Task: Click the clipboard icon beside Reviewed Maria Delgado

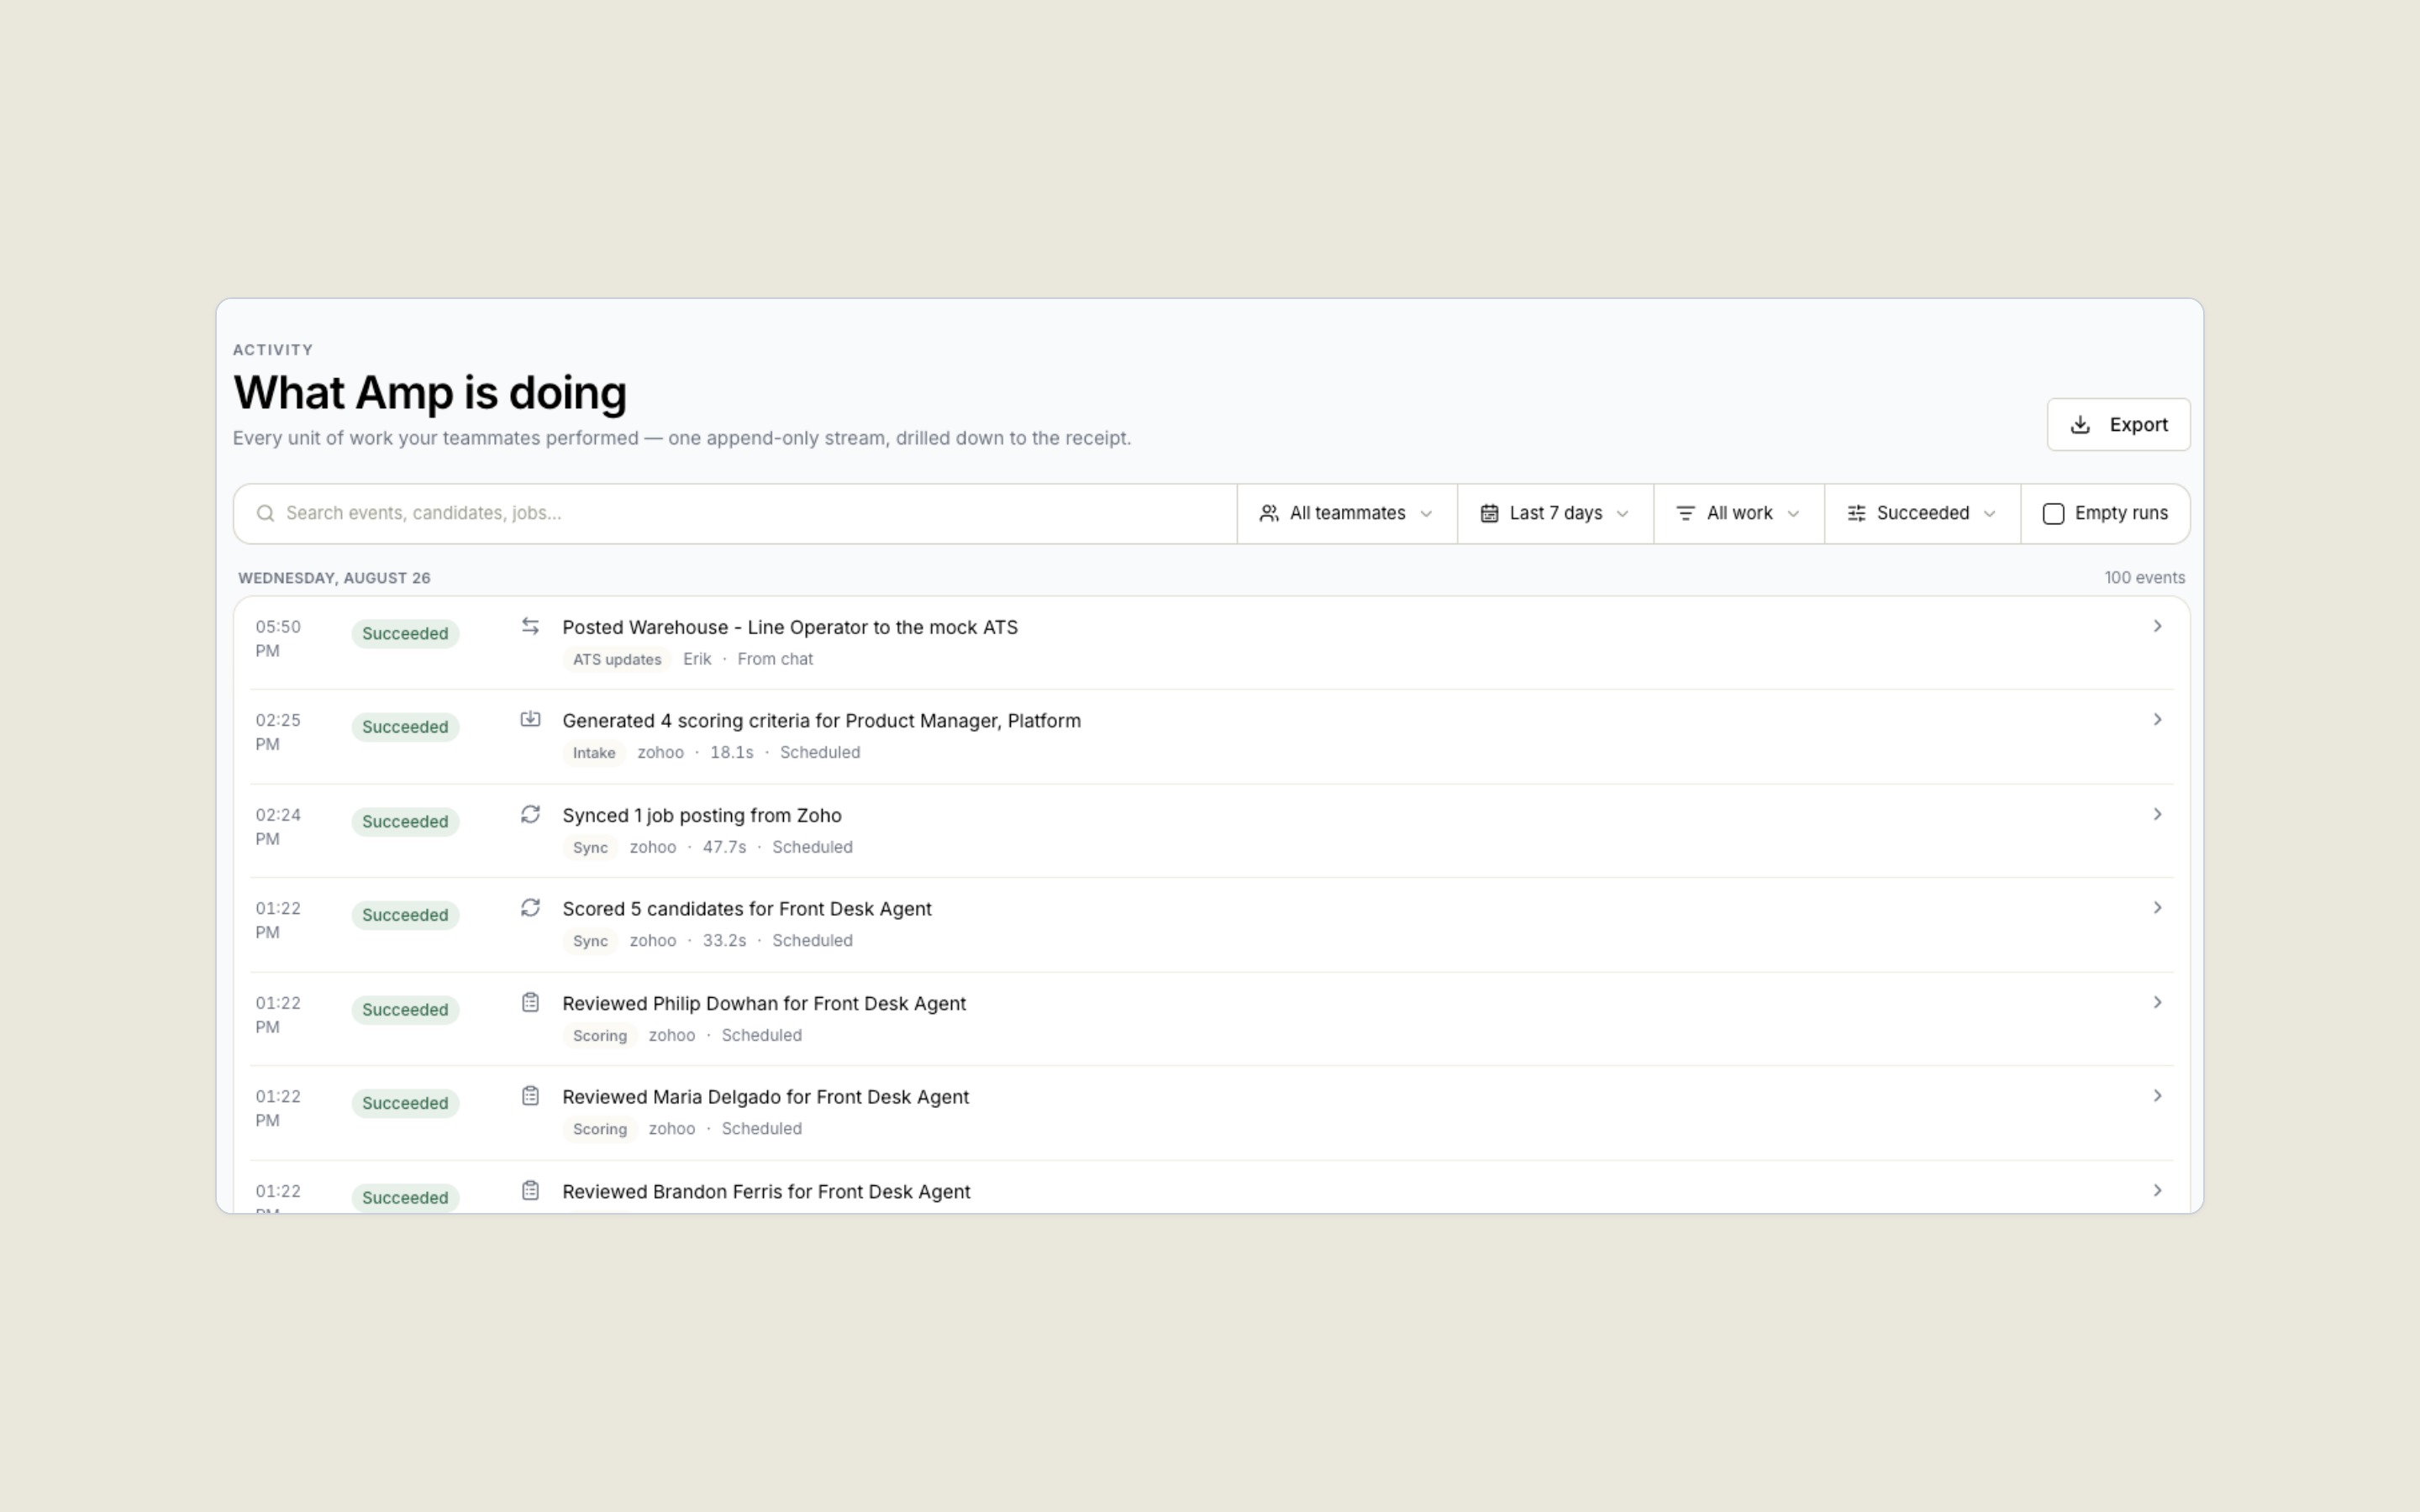Action: pos(530,1096)
